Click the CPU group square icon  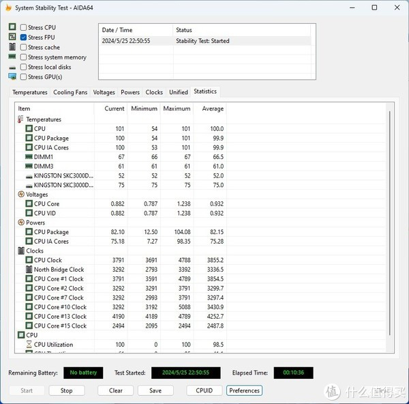coord(21,335)
